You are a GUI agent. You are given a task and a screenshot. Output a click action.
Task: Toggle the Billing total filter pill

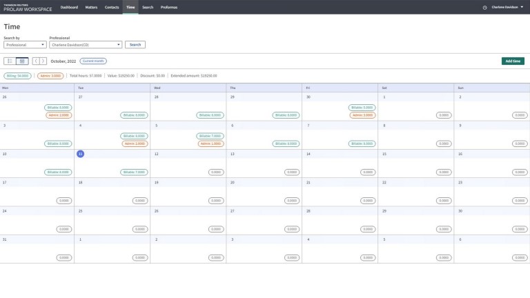pos(18,75)
